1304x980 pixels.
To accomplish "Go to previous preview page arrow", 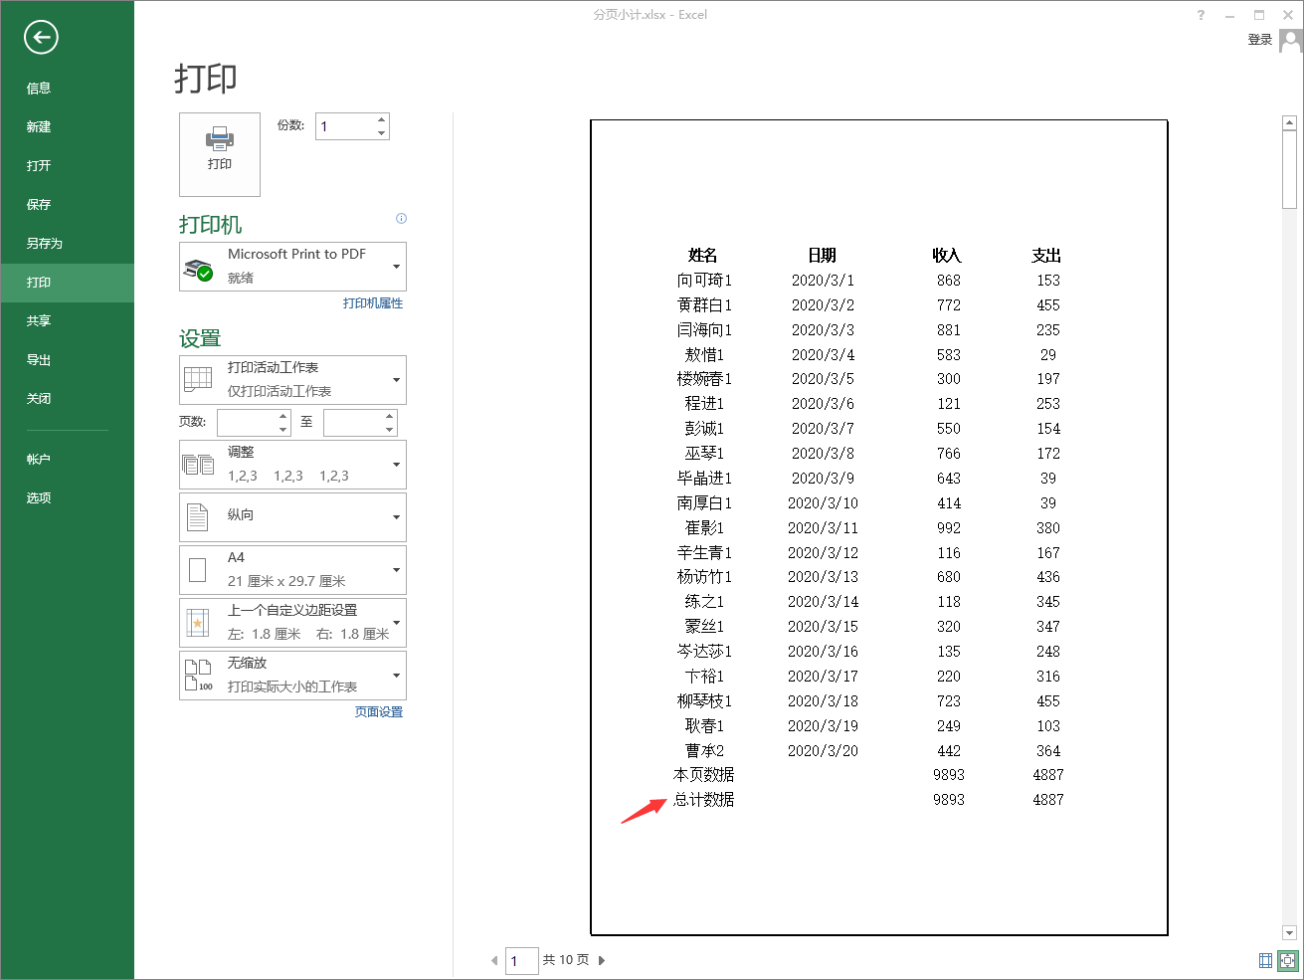I will (x=494, y=960).
